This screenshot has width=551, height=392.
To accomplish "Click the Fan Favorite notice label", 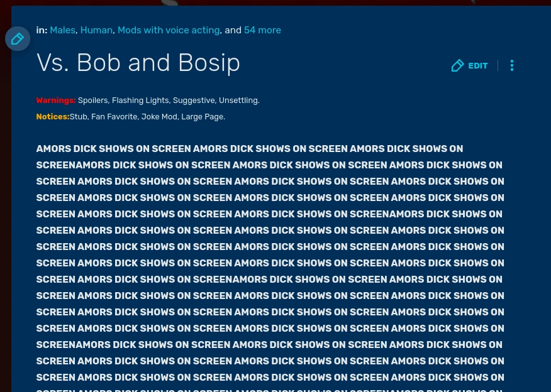I will pyautogui.click(x=114, y=116).
